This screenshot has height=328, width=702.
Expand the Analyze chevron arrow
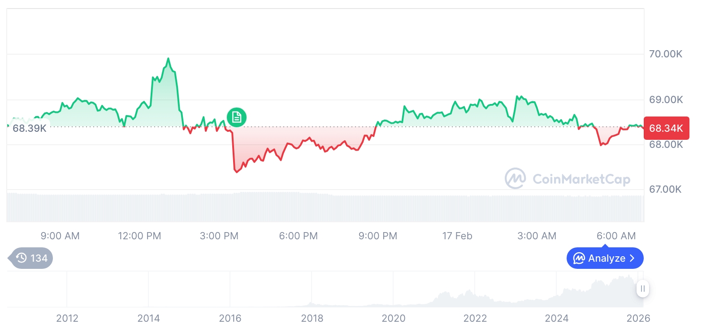pos(633,259)
